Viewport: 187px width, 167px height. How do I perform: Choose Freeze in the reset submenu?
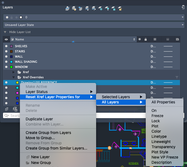tap(165, 116)
